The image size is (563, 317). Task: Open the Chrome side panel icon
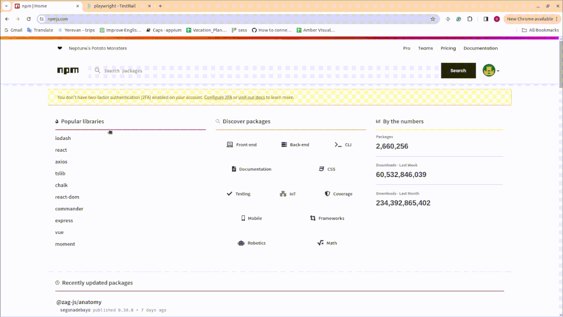[486, 19]
